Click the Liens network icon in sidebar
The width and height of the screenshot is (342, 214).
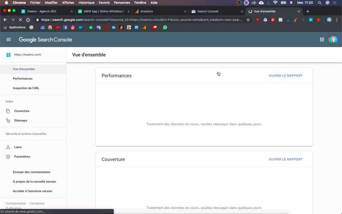[x=8, y=147]
